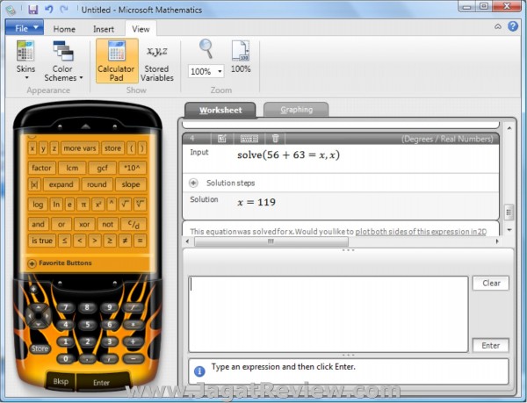This screenshot has width=527, height=403.
Task: Click the less-than-or-equal button
Action: (x=64, y=241)
